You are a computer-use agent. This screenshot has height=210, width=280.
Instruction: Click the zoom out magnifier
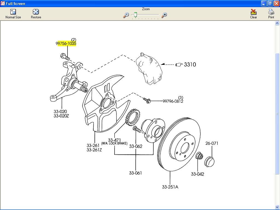tap(126, 15)
